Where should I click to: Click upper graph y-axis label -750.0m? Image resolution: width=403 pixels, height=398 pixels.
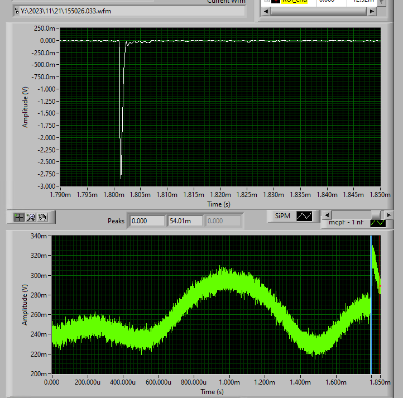[43, 77]
